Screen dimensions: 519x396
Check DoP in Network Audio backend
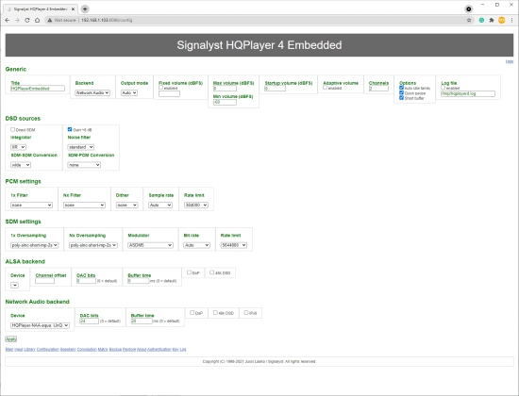point(192,312)
